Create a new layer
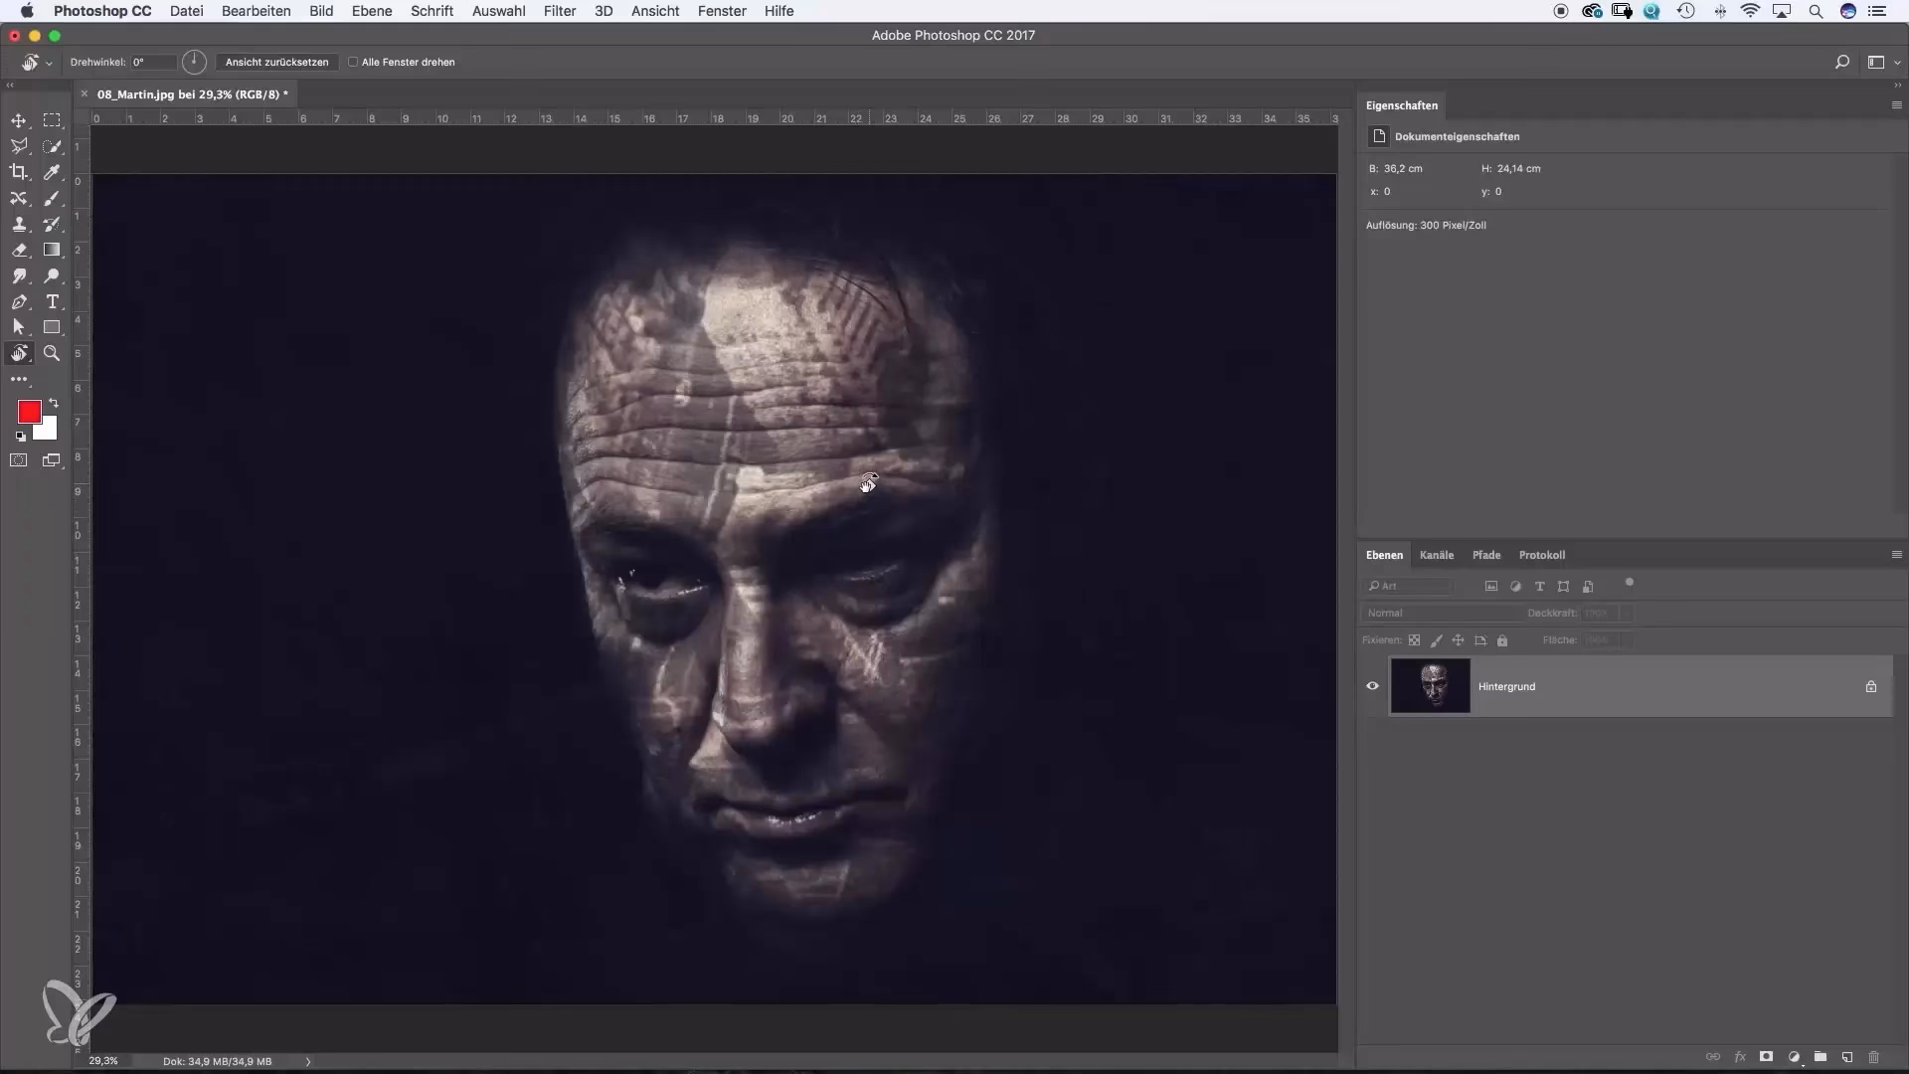 click(x=1846, y=1057)
